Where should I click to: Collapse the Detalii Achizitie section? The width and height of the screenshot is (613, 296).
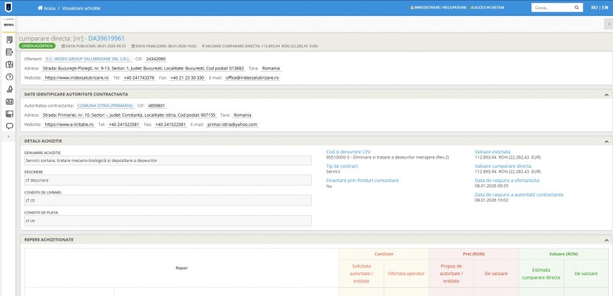tap(606, 140)
